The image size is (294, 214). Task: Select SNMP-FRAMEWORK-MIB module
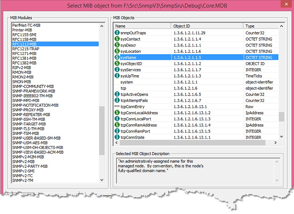34,91
